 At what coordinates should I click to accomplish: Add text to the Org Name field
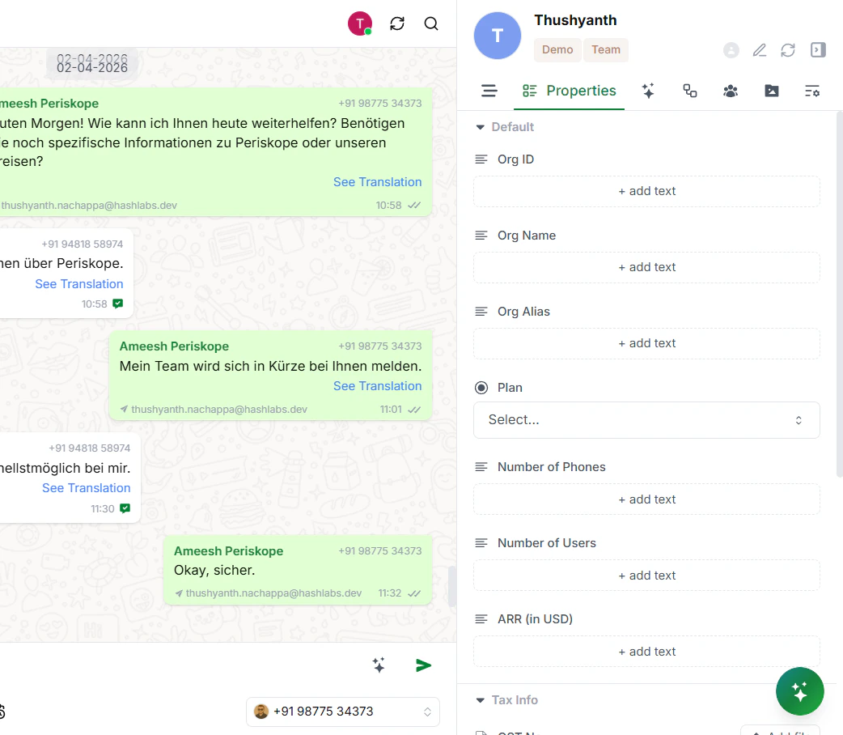[646, 267]
